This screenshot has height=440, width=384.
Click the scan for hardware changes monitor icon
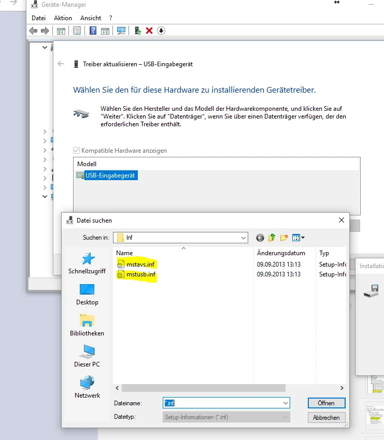(x=121, y=31)
